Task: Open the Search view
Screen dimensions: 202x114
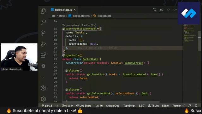Action: coord(44,22)
